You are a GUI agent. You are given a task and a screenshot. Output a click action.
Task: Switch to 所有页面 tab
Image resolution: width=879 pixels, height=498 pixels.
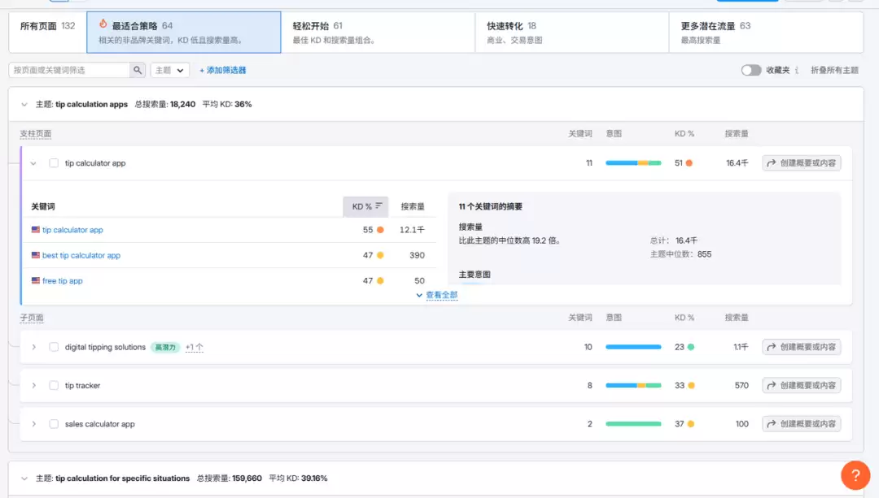pyautogui.click(x=48, y=32)
